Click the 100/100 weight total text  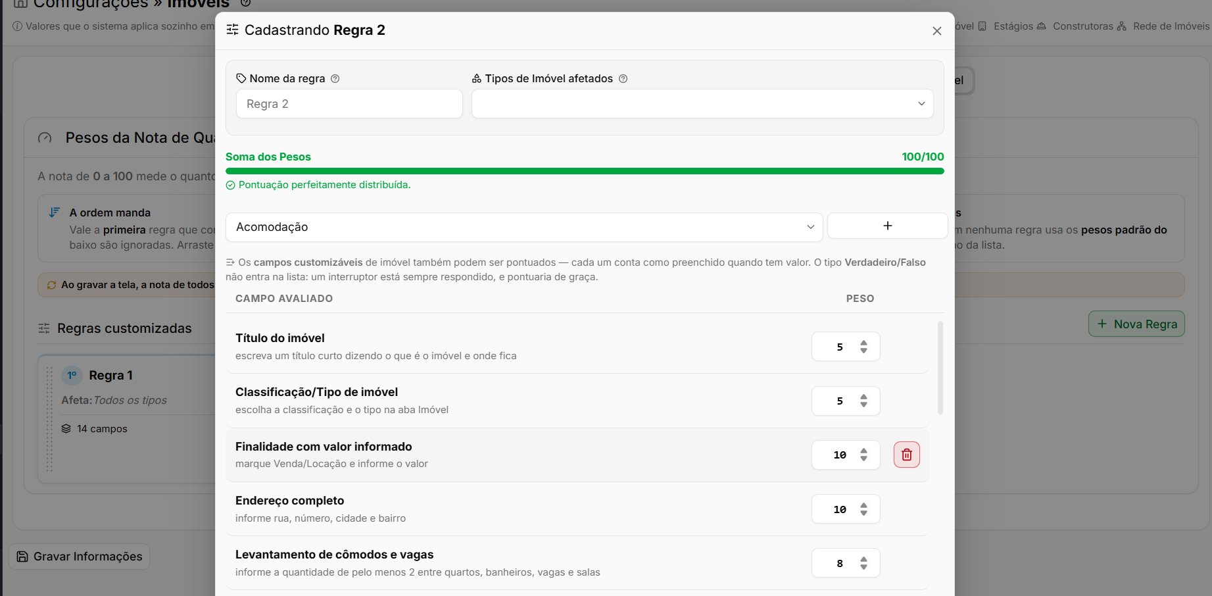tap(923, 157)
